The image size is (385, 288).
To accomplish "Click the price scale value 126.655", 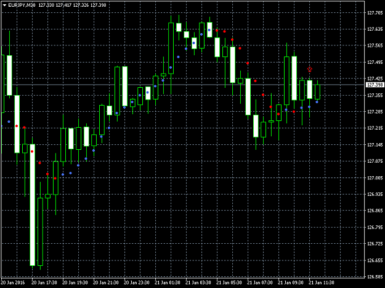I will click(x=375, y=260).
